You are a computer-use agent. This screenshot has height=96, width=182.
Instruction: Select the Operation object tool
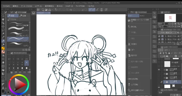(3, 23)
